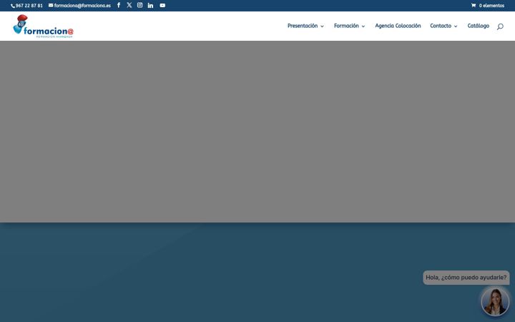Click the search magnifier icon
515x322 pixels.
pyautogui.click(x=500, y=26)
